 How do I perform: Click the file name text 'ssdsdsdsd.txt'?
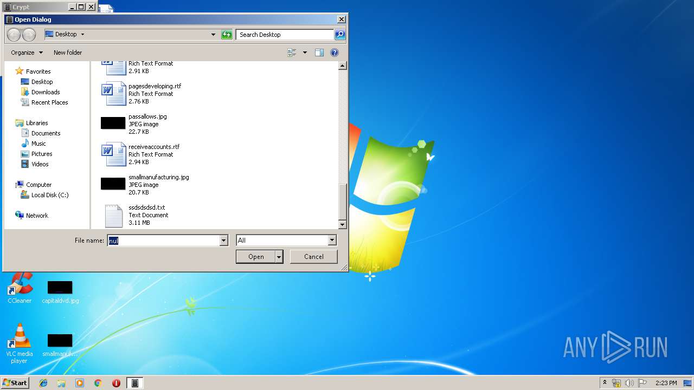[x=147, y=207]
